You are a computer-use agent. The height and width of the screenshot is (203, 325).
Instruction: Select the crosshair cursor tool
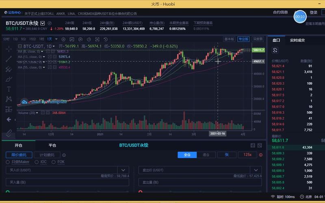(9, 49)
